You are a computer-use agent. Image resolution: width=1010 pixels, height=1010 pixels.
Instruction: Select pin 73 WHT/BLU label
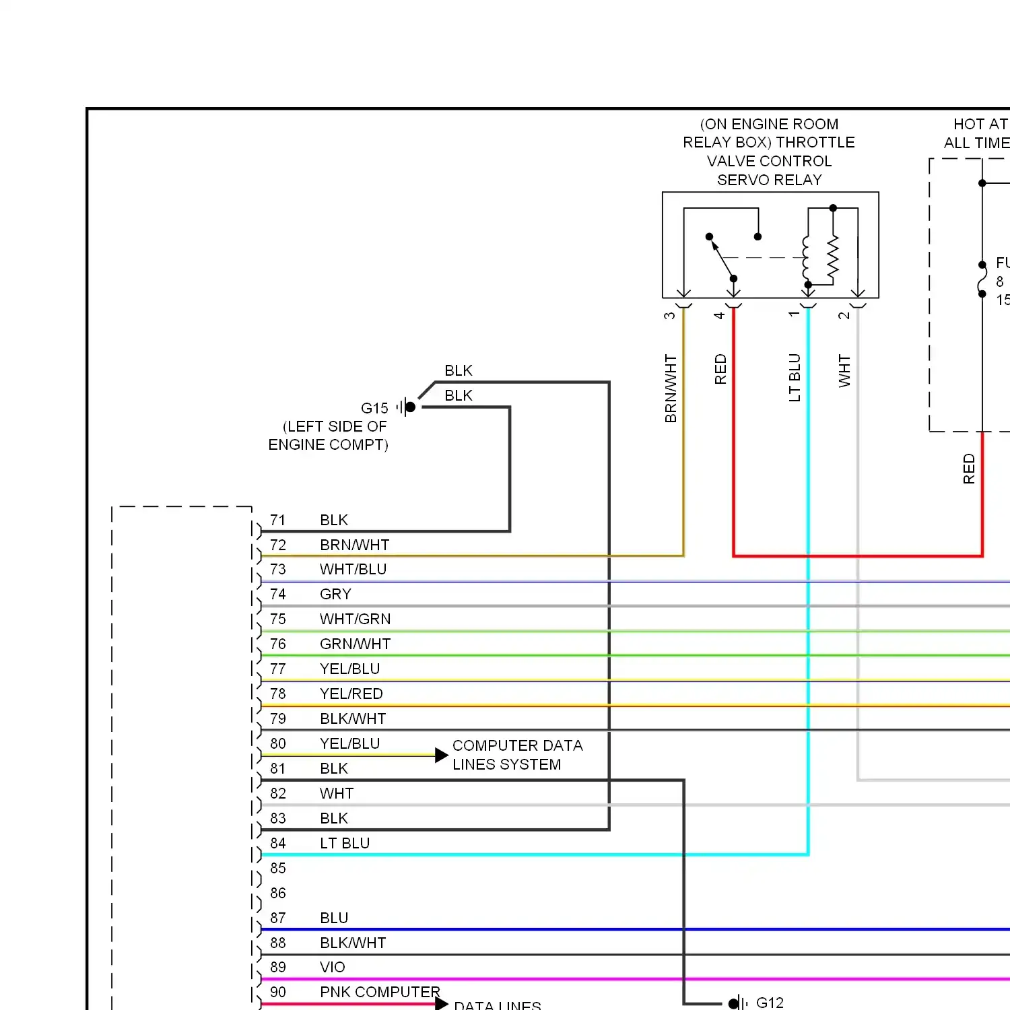pyautogui.click(x=353, y=569)
